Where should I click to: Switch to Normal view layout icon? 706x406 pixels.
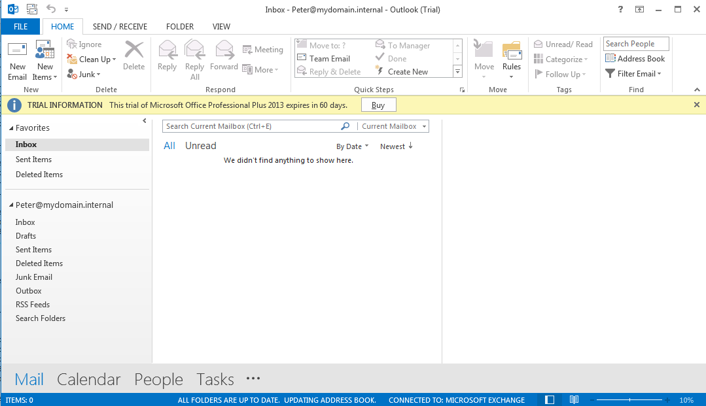pyautogui.click(x=550, y=399)
